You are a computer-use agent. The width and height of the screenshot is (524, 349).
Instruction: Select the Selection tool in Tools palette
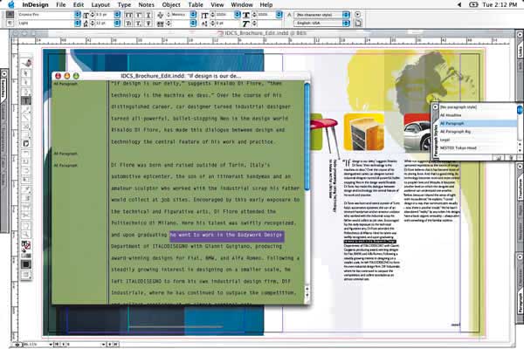pos(26,73)
